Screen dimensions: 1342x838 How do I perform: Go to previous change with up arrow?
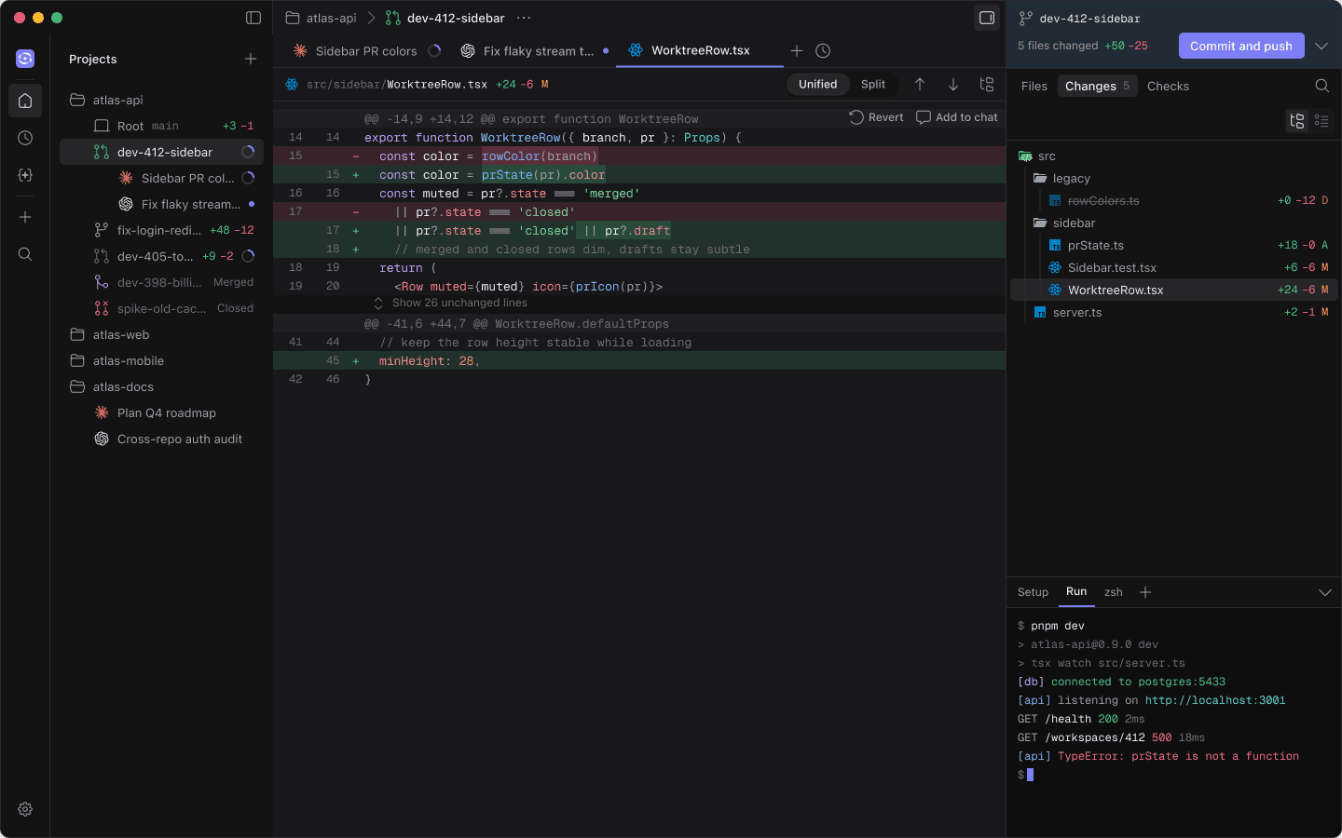click(920, 85)
